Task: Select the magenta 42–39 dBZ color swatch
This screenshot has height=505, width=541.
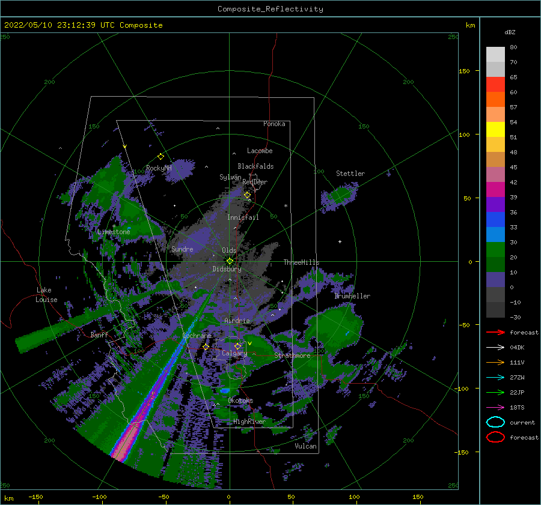Action: click(495, 190)
